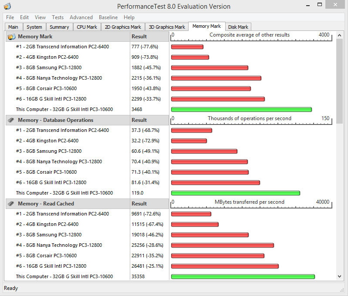This screenshot has height=296, width=348.
Task: Open the Advanced menu
Action: (x=81, y=17)
